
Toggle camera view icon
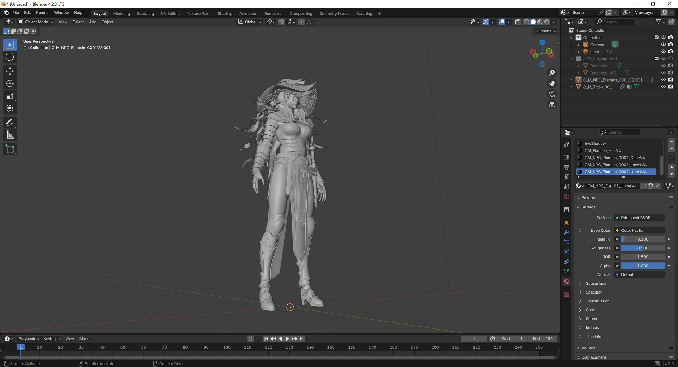pos(552,94)
